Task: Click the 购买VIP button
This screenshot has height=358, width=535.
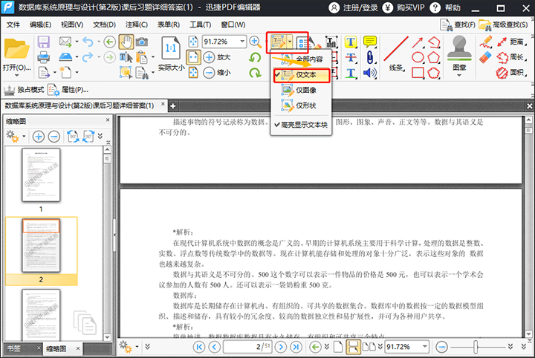Action: coord(418,7)
